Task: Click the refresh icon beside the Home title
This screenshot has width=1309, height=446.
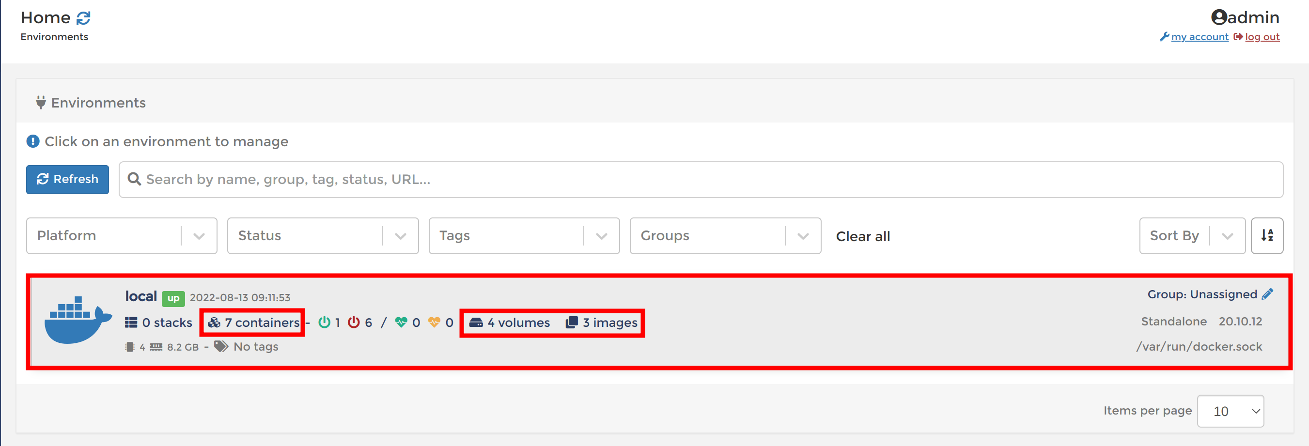Action: pyautogui.click(x=83, y=17)
